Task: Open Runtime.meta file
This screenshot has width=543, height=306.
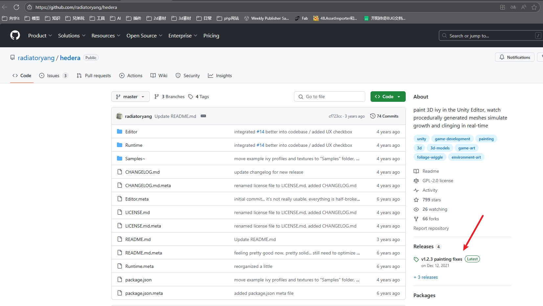Action: click(x=139, y=266)
